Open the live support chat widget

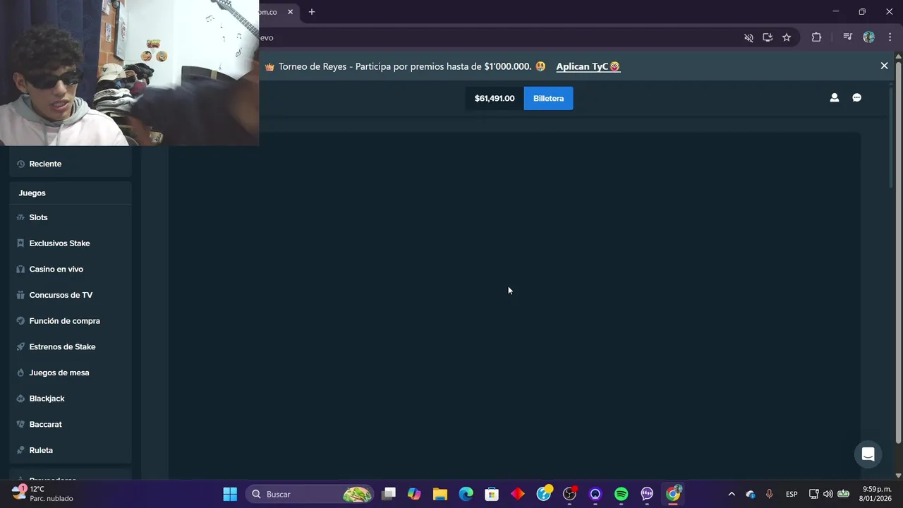coord(868,454)
